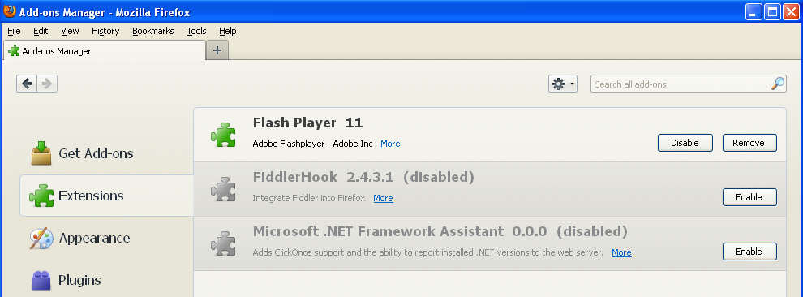
Task: Click the green Flash Player puzzle icon
Action: click(x=223, y=135)
